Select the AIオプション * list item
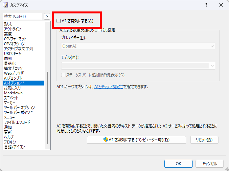This screenshot has width=229, height=171. click(24, 83)
